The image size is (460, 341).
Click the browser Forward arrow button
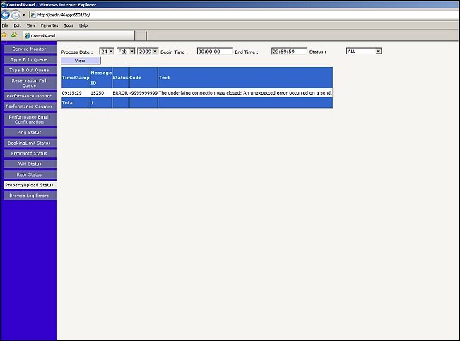16,15
